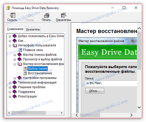The width and height of the screenshot is (146, 122).
Task: Click the book icon beside Поддержка
Action: (x=15, y=92)
